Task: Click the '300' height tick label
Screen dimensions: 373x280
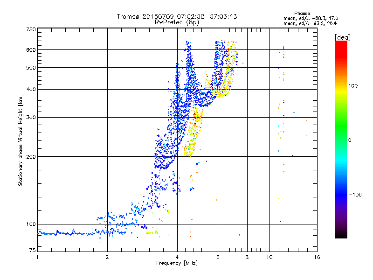Action: tap(31, 118)
